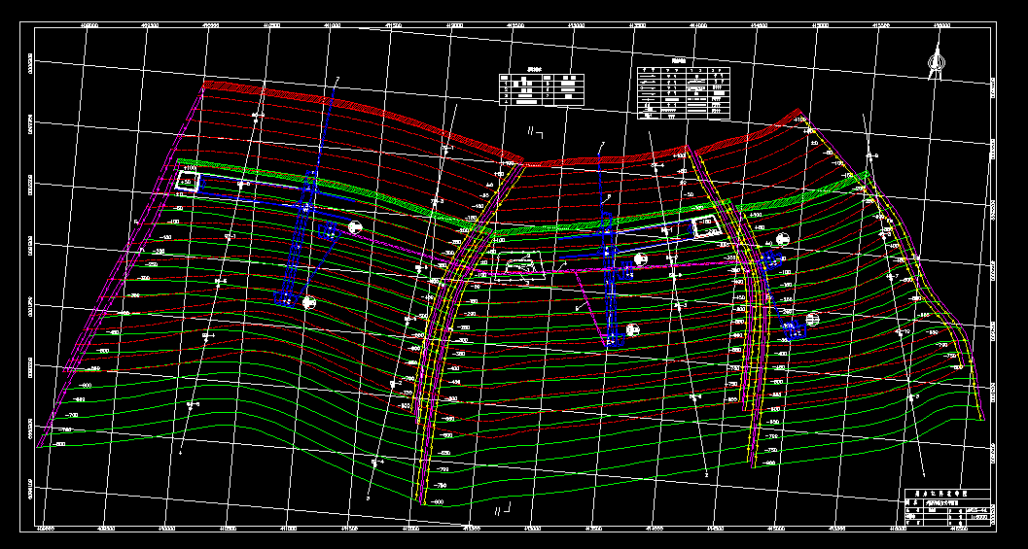Select the white trapezoid outline in center panel
The image size is (1028, 549).
(x=519, y=266)
